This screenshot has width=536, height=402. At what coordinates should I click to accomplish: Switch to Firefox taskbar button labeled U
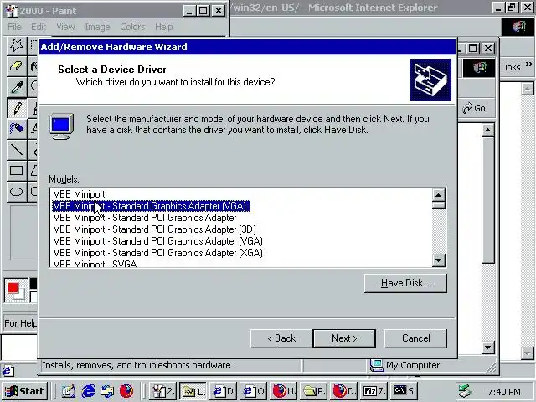pyautogui.click(x=284, y=391)
